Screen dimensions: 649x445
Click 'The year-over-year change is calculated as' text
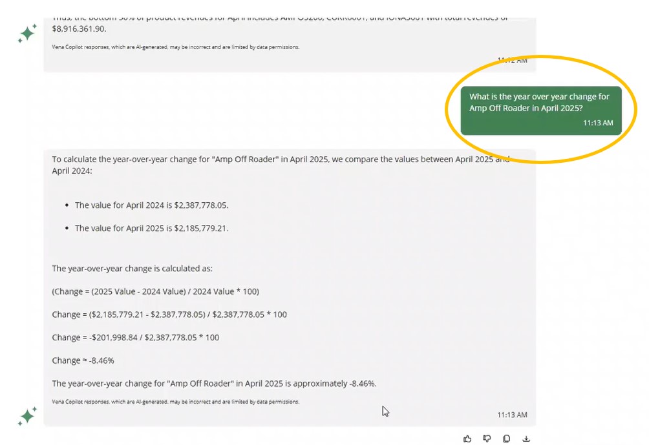[132, 269]
